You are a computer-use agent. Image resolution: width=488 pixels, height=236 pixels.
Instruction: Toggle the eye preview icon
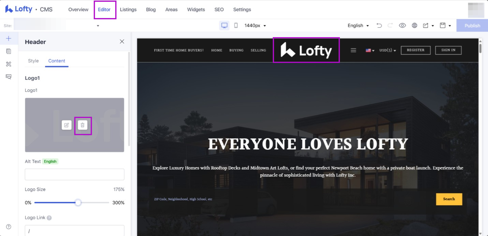402,26
